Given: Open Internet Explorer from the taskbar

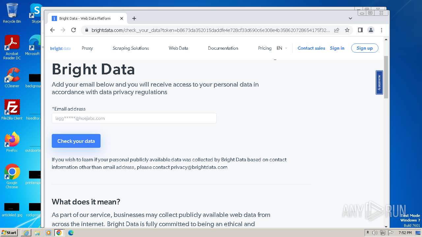Looking at the screenshot, I should click(x=26, y=233).
